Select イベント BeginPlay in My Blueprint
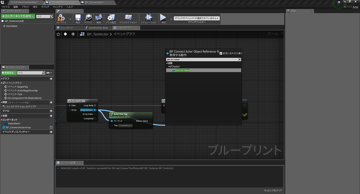The width and height of the screenshot is (360, 194). pyautogui.click(x=18, y=87)
